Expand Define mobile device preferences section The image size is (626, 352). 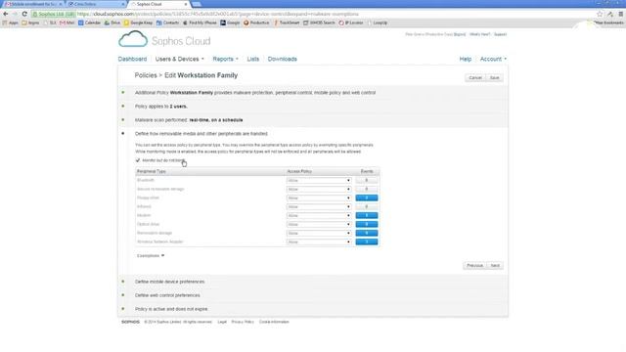click(169, 282)
